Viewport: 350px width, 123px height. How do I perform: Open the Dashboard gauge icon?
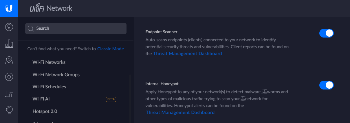coord(9,27)
